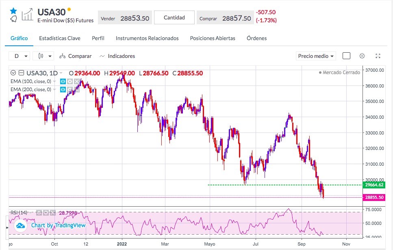Click the (-1.73%) percentage change
The image size is (393, 250).
tap(266, 20)
